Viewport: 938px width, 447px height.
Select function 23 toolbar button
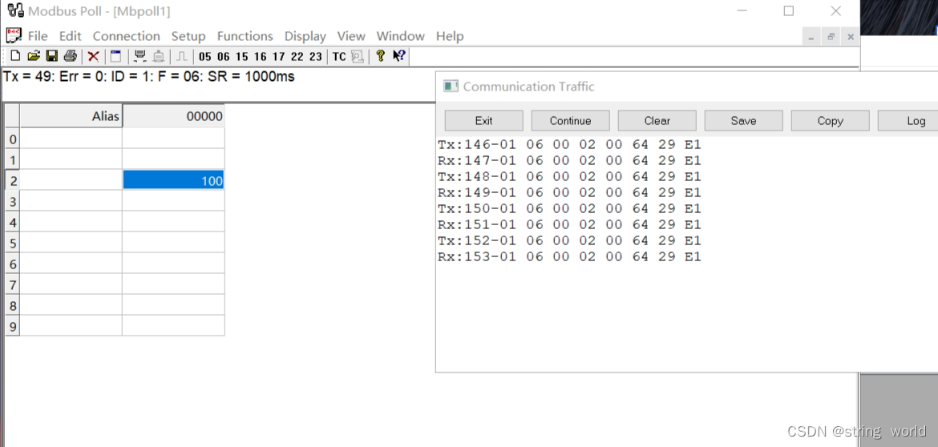pos(315,57)
